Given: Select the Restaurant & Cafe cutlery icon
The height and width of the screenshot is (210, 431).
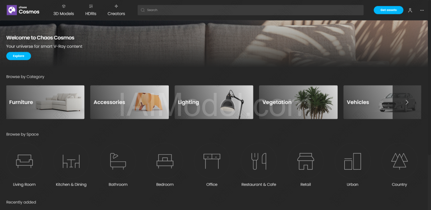Looking at the screenshot, I should [259, 161].
